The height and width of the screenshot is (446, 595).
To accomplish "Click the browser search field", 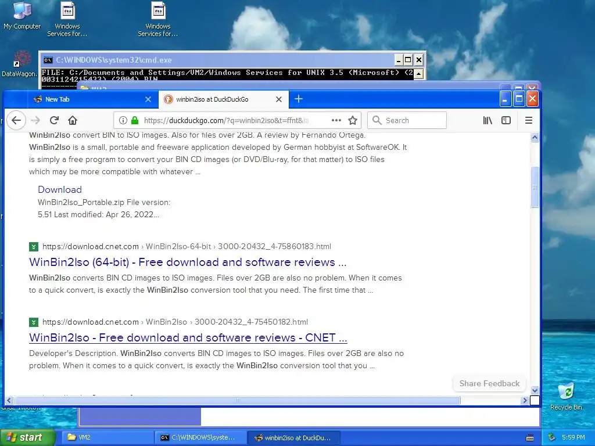I will click(407, 120).
